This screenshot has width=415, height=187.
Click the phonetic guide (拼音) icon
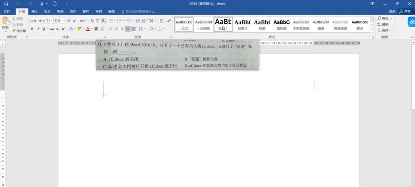coord(98,21)
